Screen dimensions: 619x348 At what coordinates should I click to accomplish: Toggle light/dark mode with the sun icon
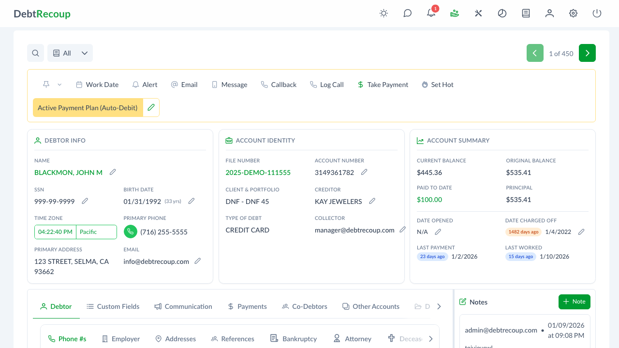click(x=383, y=13)
